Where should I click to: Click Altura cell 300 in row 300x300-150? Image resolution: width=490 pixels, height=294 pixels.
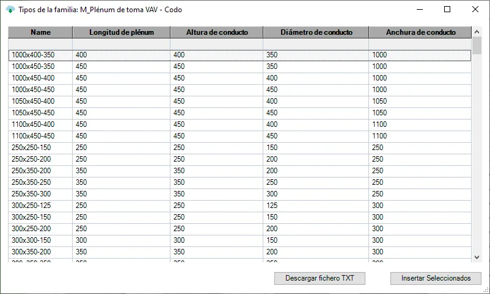(216, 240)
